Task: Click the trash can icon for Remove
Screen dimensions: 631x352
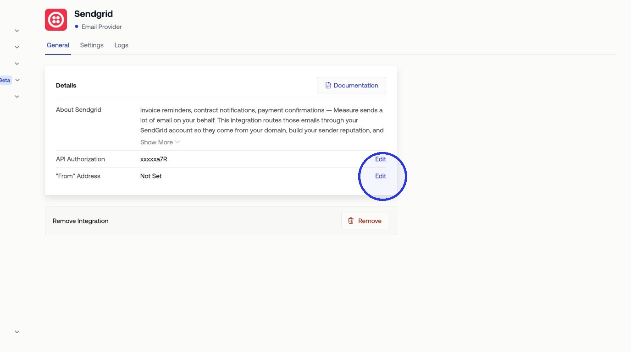Action: 351,221
